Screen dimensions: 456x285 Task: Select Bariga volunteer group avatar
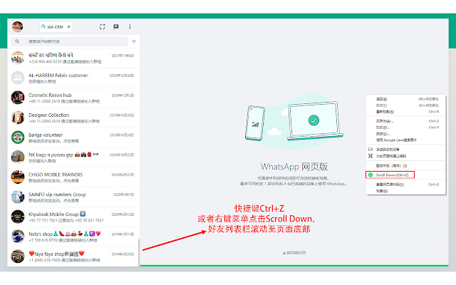[x=18, y=138]
